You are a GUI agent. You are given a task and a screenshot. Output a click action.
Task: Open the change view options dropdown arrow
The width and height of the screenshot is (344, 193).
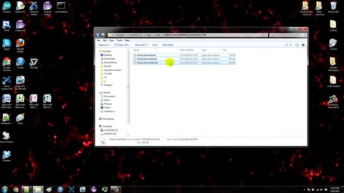pos(291,45)
